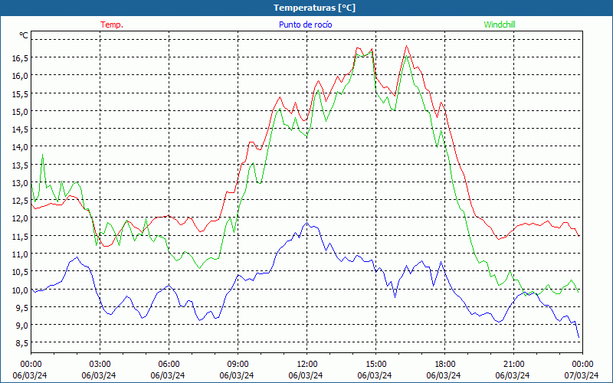The image size is (613, 383).
Task: Click the Windchill legend label
Action: [x=500, y=25]
